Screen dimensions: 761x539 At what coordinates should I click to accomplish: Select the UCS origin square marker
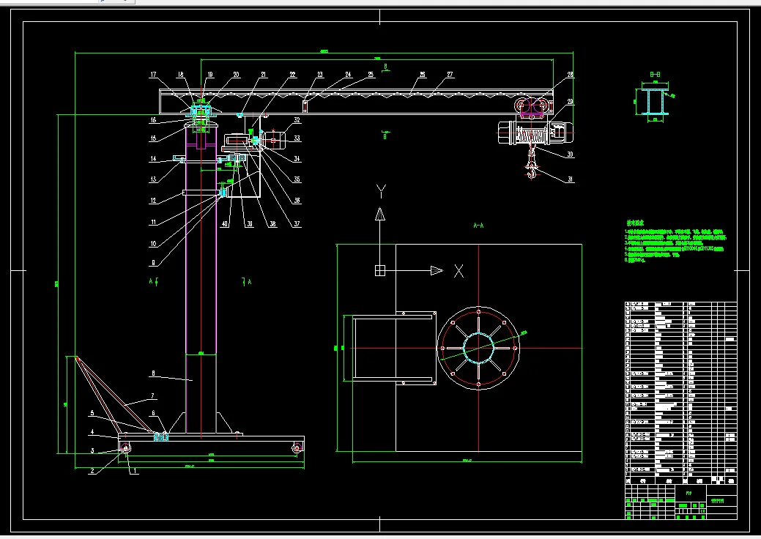pyautogui.click(x=380, y=271)
